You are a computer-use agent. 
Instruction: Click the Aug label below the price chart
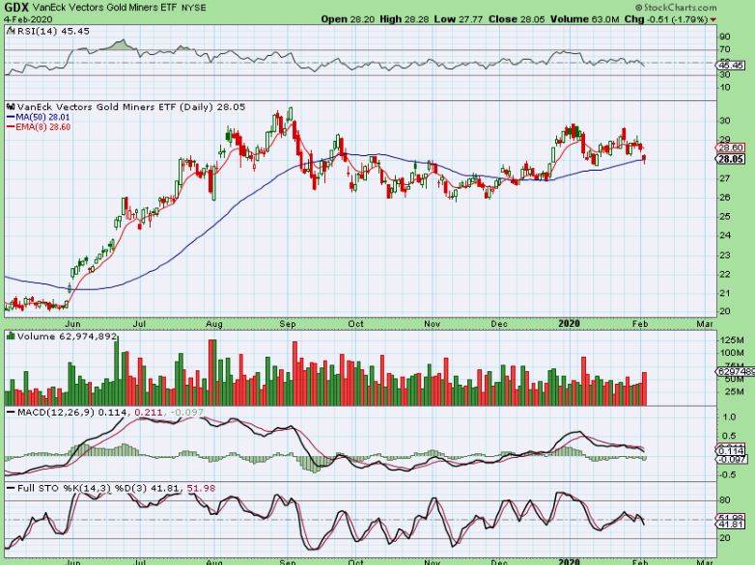coord(214,324)
